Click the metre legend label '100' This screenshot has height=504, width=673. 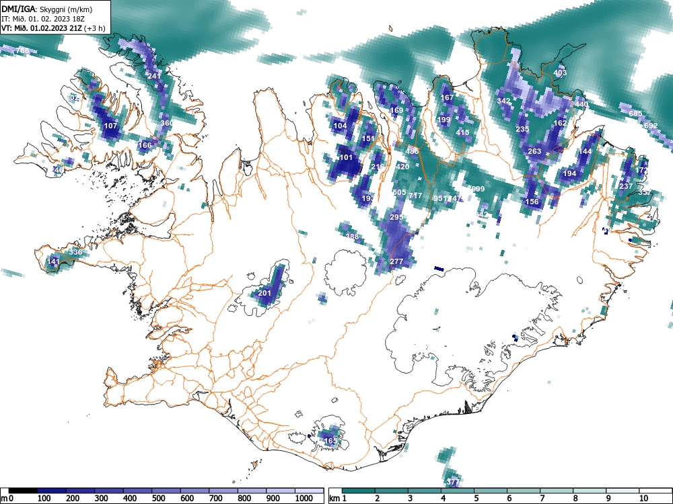[44, 499]
